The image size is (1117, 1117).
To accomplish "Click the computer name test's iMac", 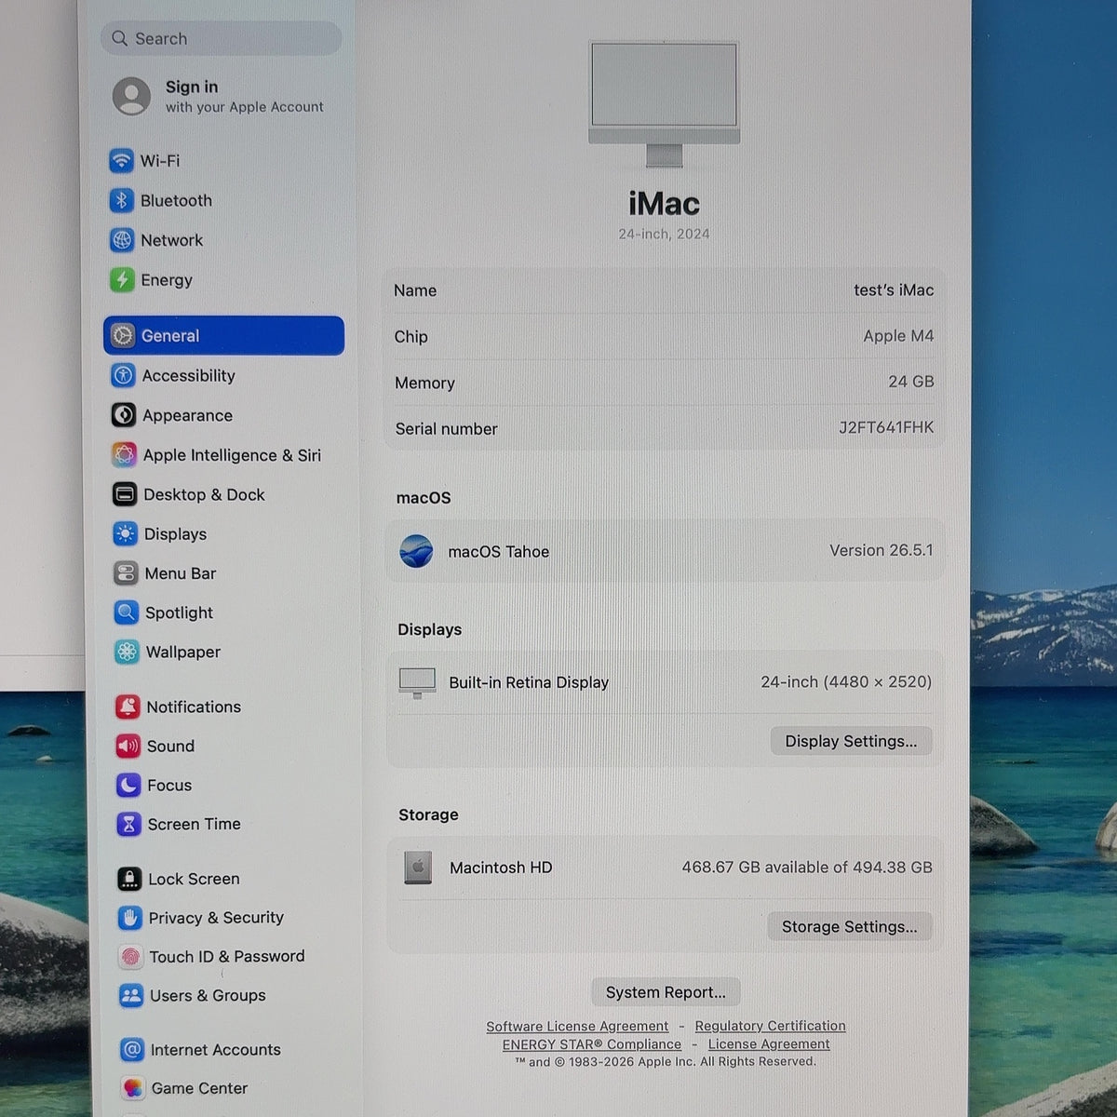I will tap(894, 290).
